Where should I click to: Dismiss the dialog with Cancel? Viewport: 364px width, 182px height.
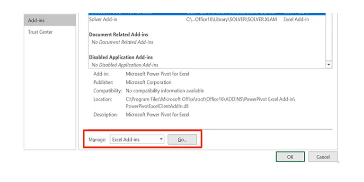(323, 157)
